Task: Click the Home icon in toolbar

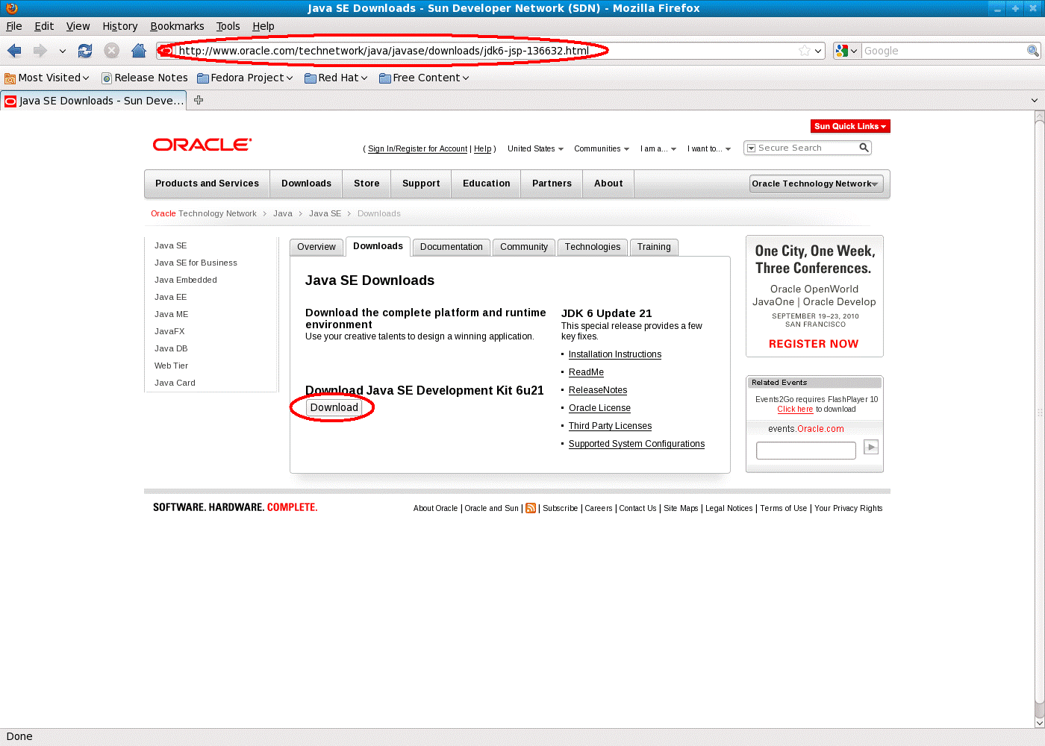Action: pyautogui.click(x=139, y=51)
